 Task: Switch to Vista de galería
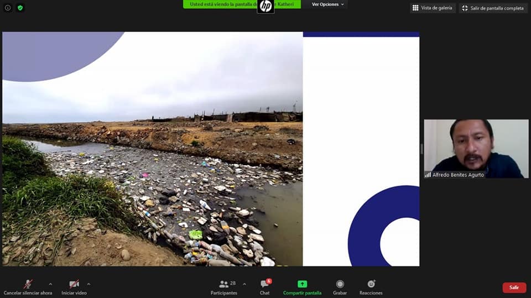tap(433, 8)
